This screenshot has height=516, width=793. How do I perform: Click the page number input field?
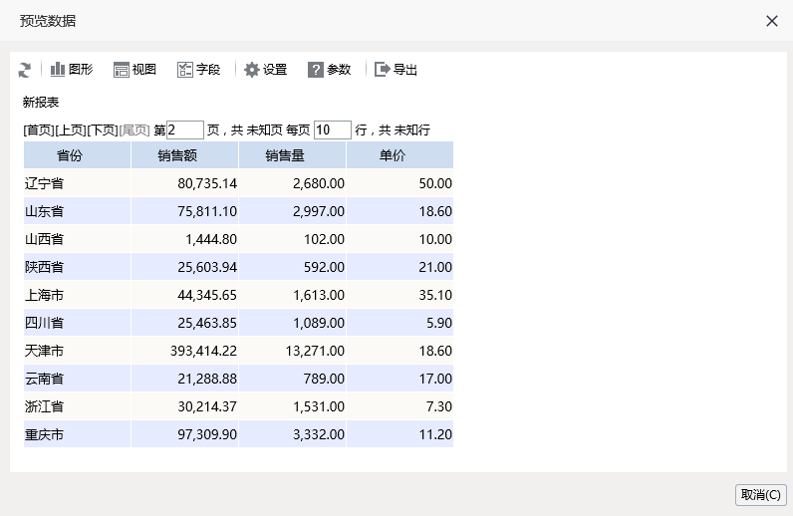click(x=185, y=130)
